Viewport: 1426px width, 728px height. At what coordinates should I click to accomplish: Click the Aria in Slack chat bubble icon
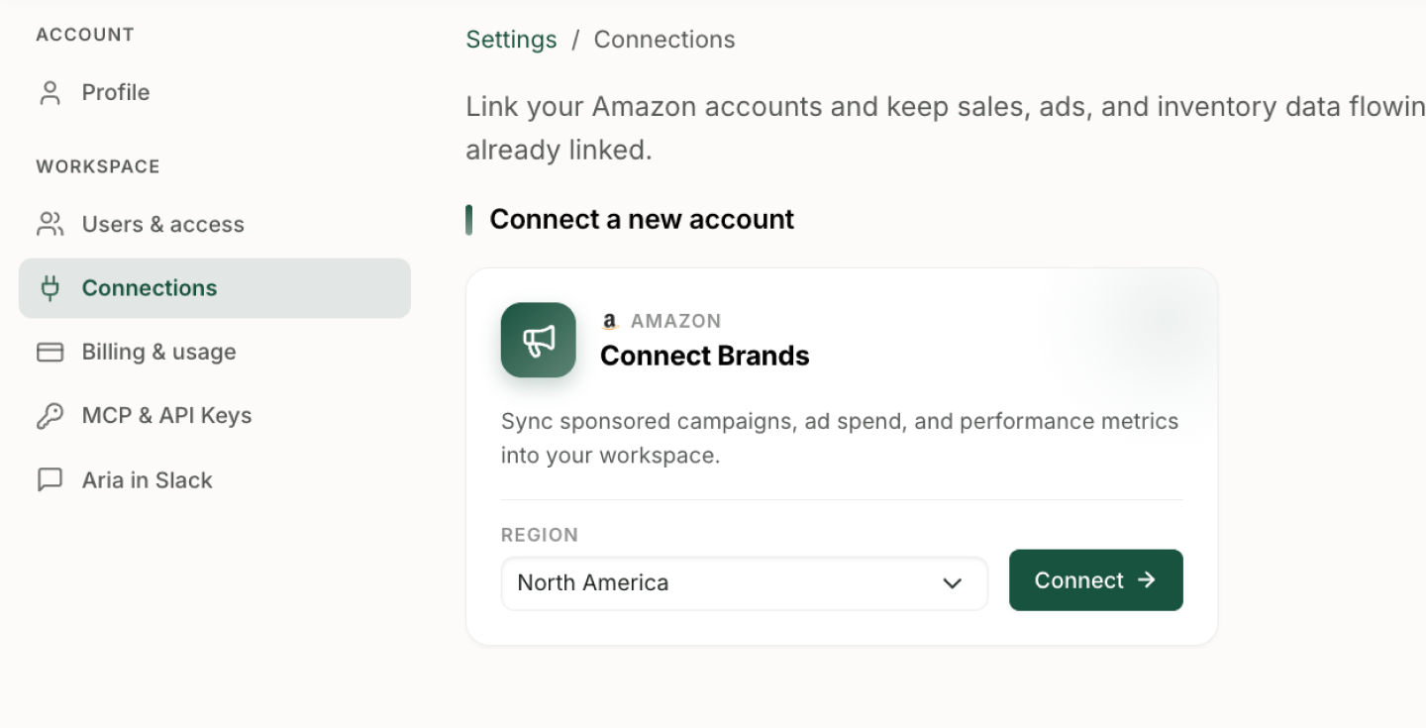pos(50,480)
